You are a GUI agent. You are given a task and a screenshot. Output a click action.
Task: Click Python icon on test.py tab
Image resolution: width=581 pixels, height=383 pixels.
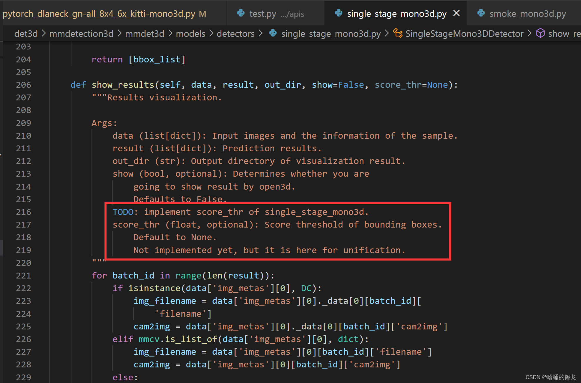(x=241, y=13)
